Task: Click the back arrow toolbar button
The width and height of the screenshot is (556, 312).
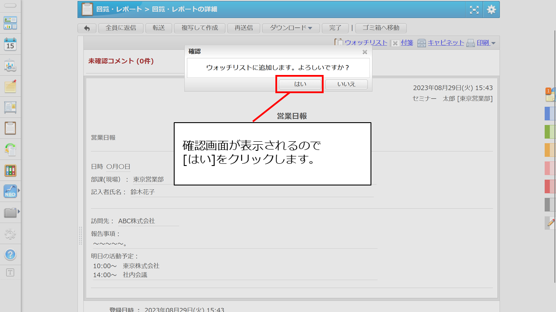Action: [x=87, y=28]
